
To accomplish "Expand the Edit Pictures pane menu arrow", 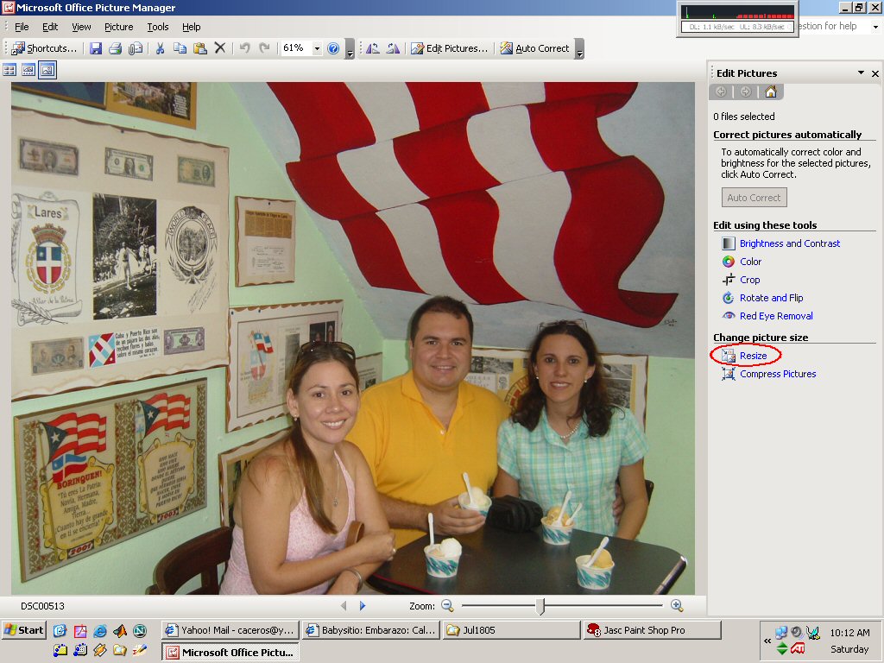I will [x=861, y=73].
